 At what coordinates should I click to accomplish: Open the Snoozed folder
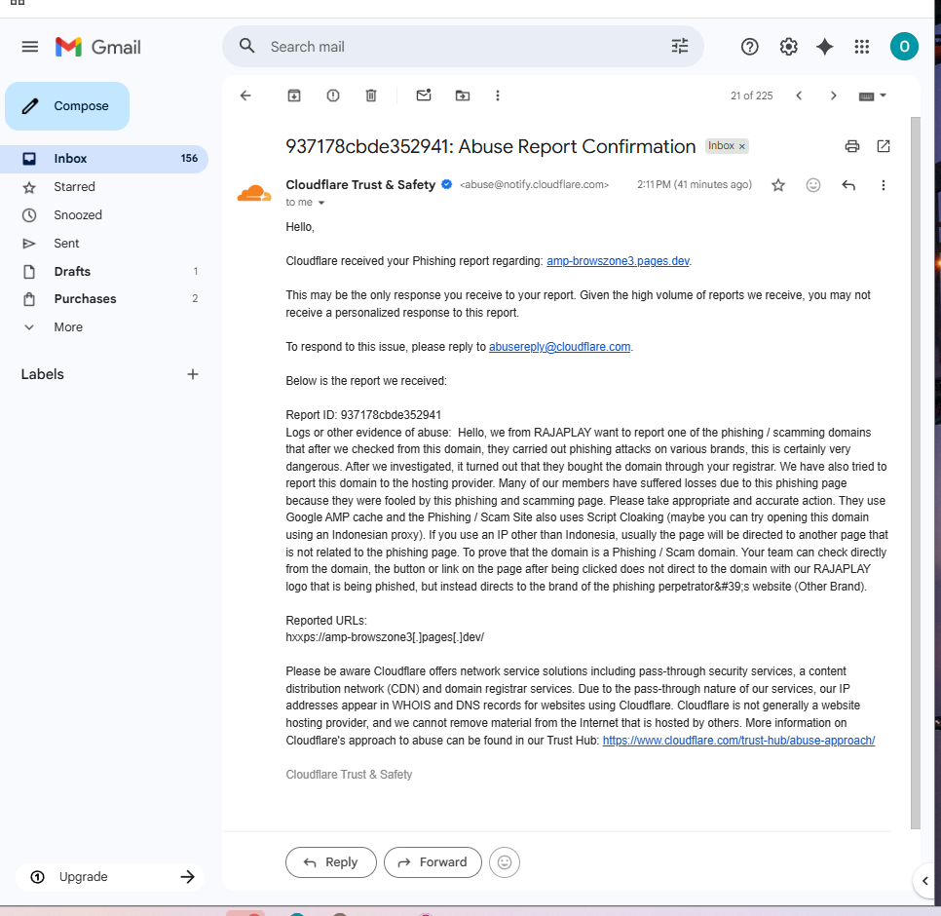104,215
